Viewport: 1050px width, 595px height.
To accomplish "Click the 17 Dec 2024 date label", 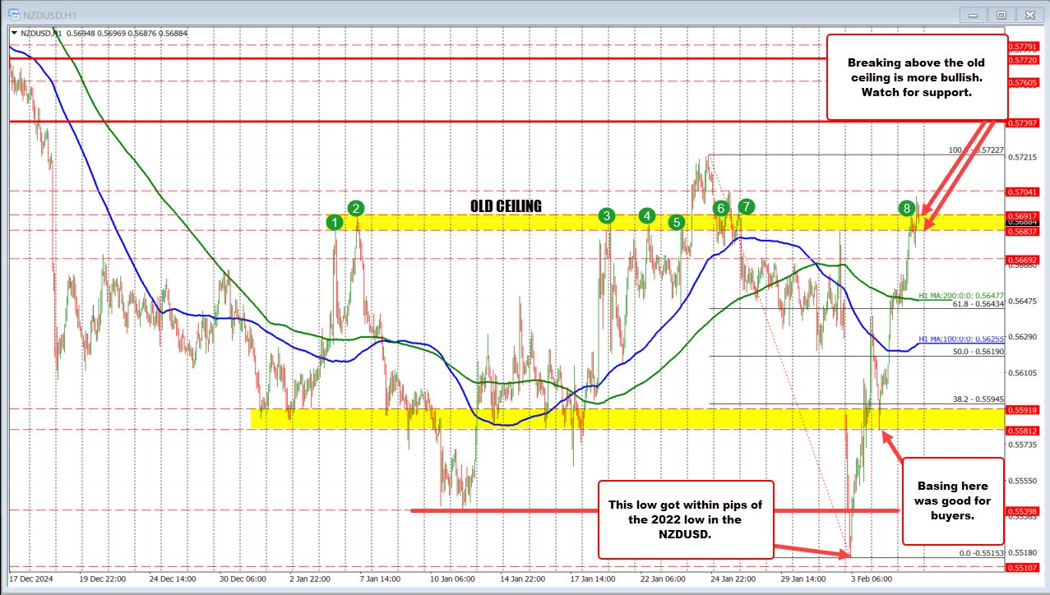I will [x=31, y=579].
